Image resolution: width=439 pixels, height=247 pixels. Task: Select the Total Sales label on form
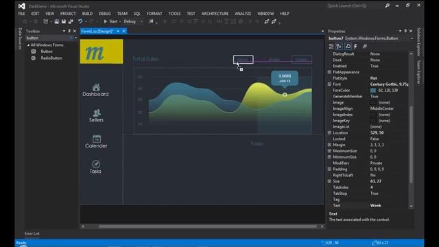pos(145,59)
